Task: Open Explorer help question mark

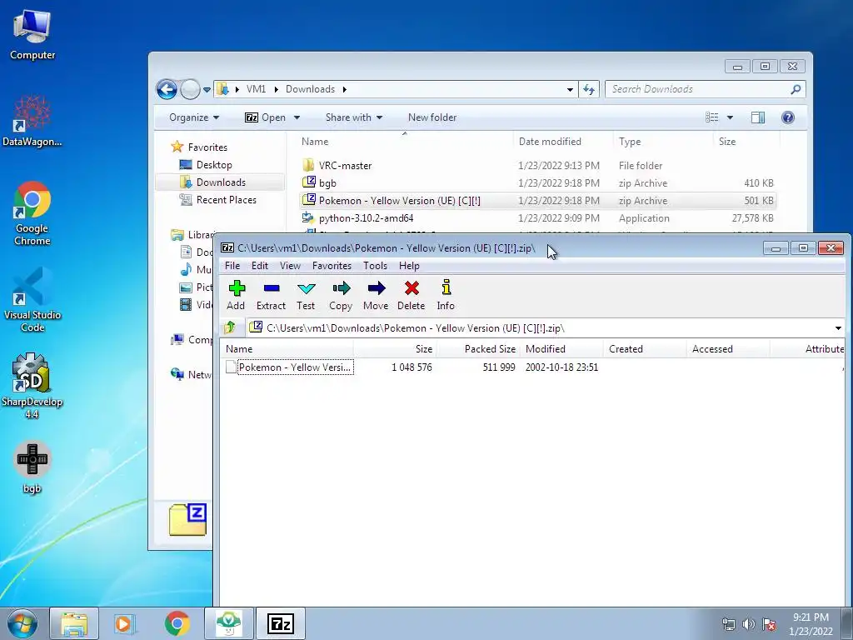Action: (787, 117)
